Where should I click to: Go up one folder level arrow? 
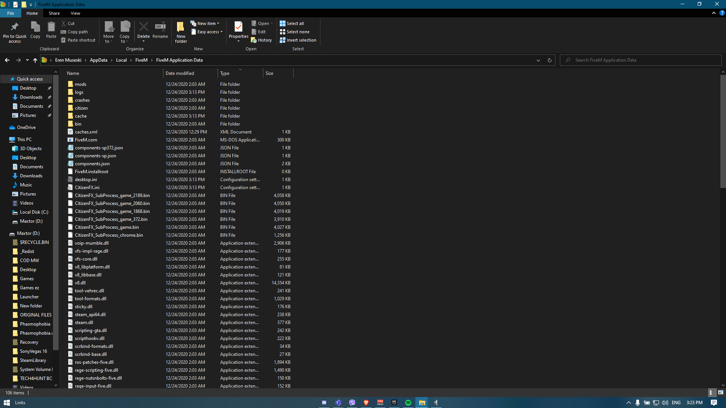35,60
